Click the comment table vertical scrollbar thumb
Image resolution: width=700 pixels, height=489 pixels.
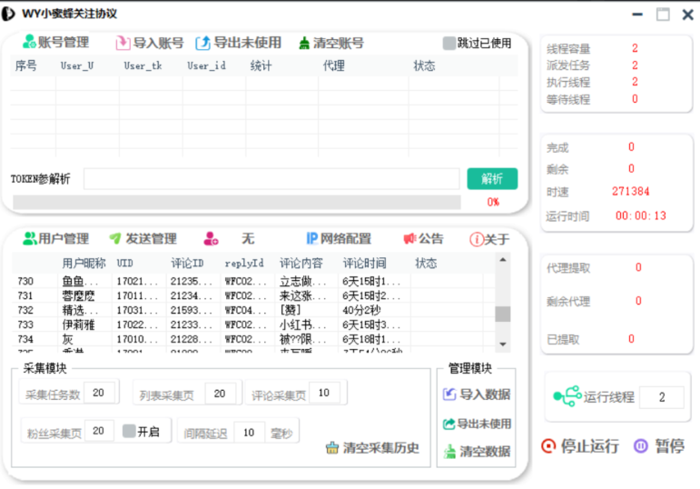click(502, 314)
